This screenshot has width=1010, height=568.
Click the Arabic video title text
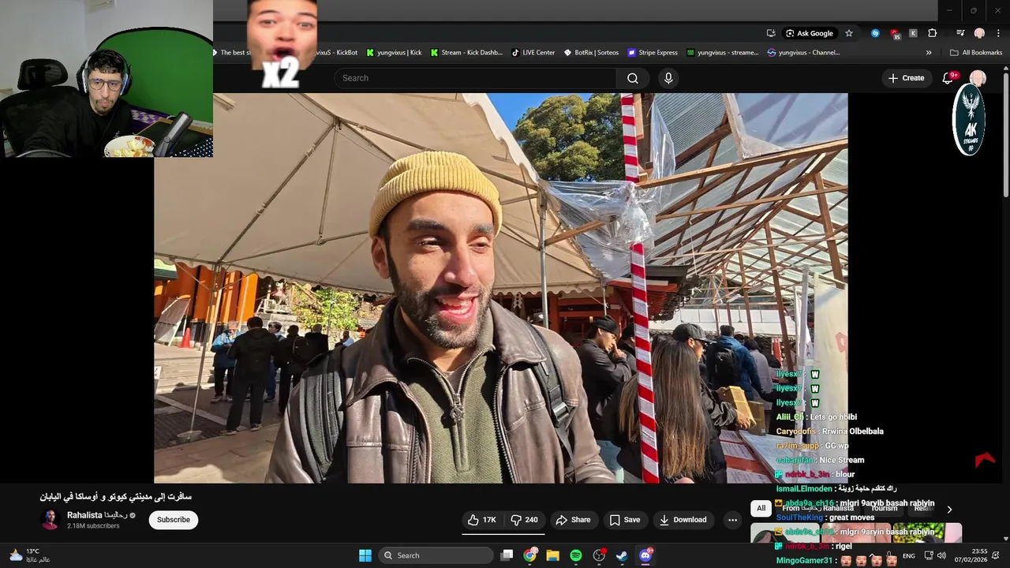pos(116,496)
